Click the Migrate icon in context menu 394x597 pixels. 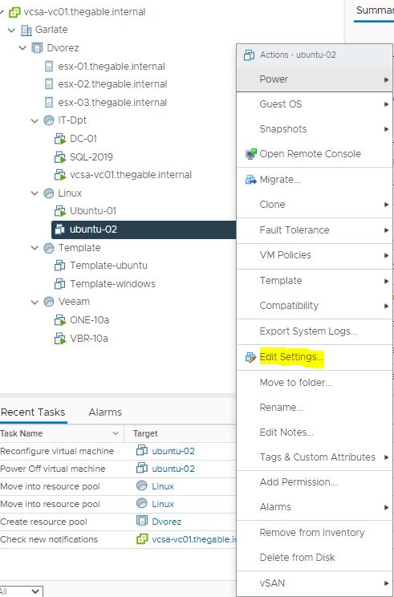pos(250,179)
